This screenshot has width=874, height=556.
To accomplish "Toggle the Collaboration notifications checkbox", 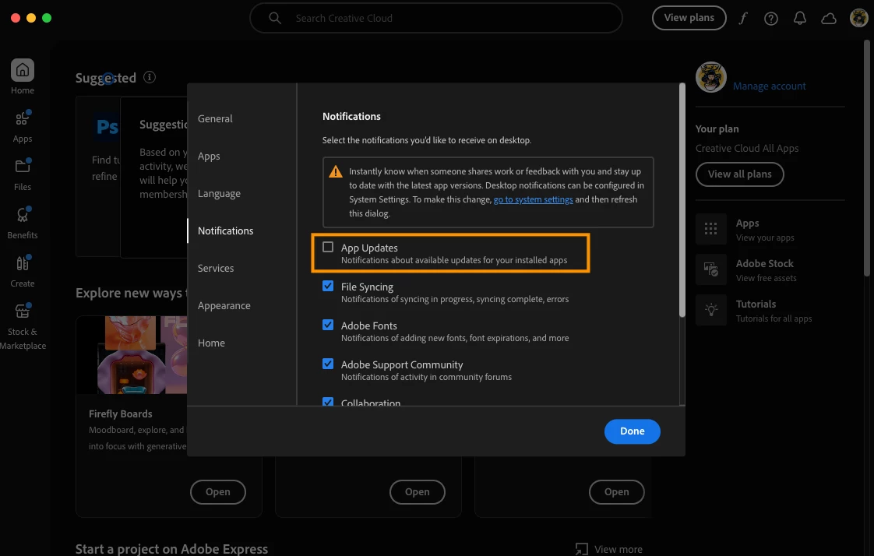I will click(x=328, y=401).
